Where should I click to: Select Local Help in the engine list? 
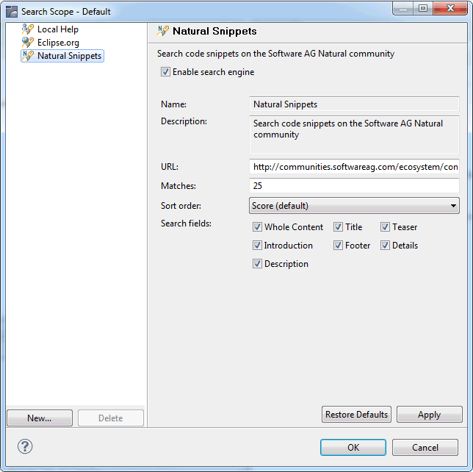(57, 29)
